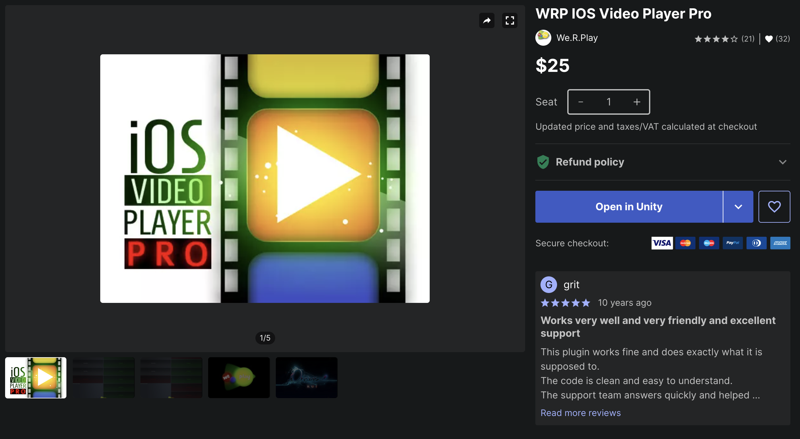Open the fullscreen image view
The height and width of the screenshot is (439, 800).
tap(510, 21)
